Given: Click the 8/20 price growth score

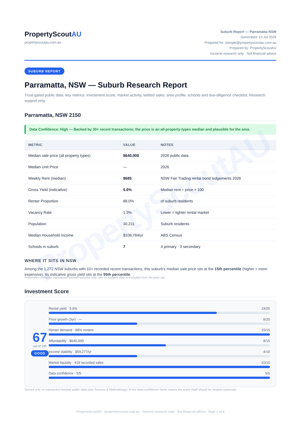Looking at the screenshot, I should [267, 319].
